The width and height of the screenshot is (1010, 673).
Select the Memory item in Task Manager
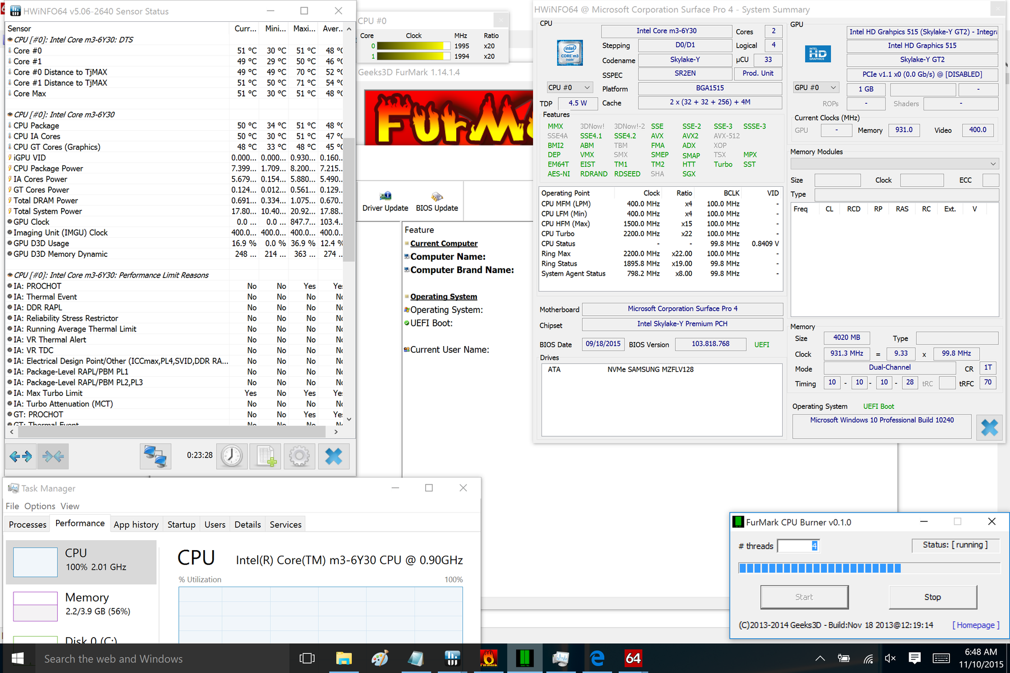pyautogui.click(x=81, y=605)
